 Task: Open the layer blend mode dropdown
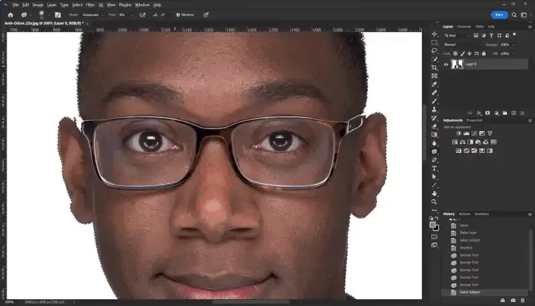(x=463, y=45)
